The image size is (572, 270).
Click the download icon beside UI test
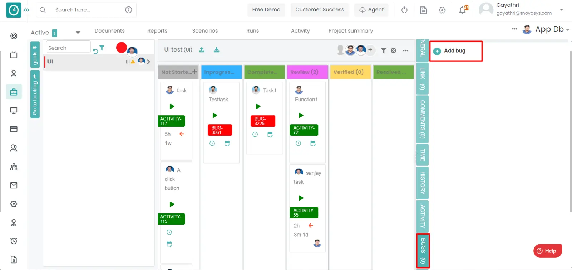click(217, 50)
